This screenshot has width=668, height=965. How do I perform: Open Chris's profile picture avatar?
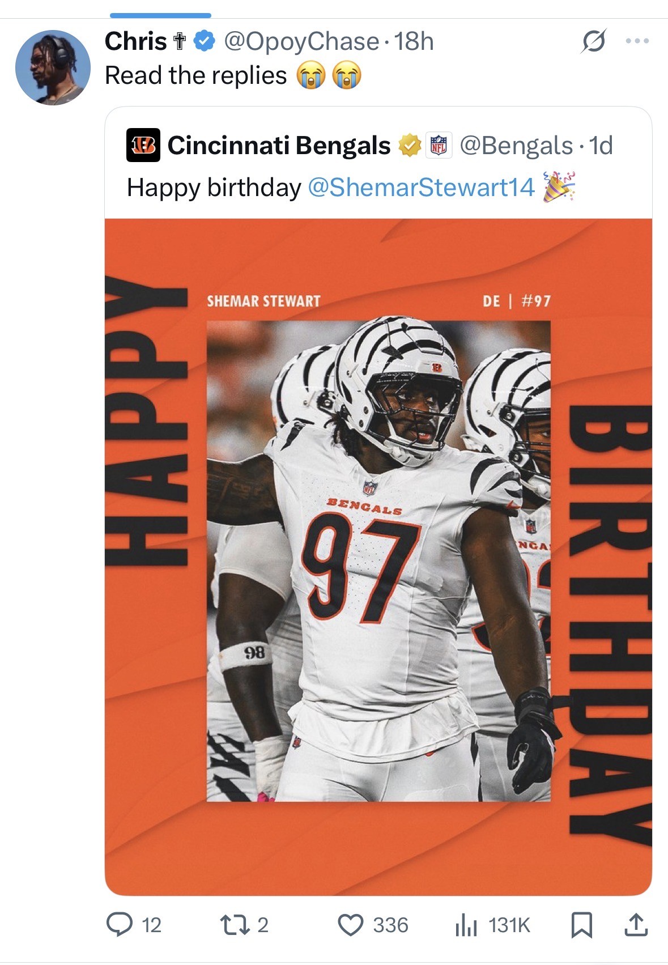(x=53, y=67)
